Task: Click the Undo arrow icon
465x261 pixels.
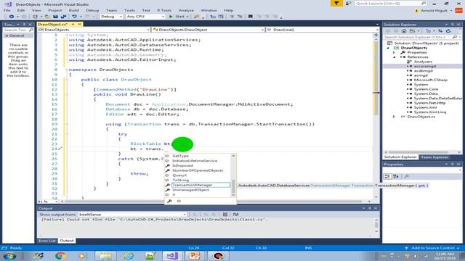Action: [74, 17]
